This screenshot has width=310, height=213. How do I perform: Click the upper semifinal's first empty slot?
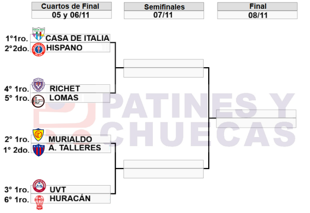[163, 63]
